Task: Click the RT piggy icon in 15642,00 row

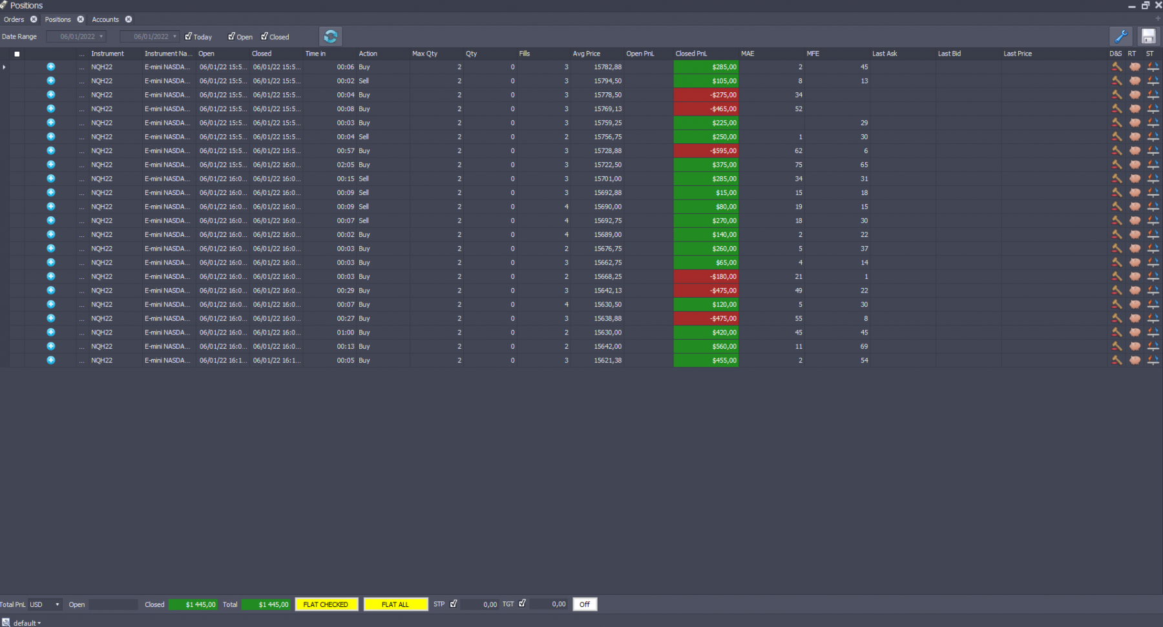Action: [x=1135, y=347]
